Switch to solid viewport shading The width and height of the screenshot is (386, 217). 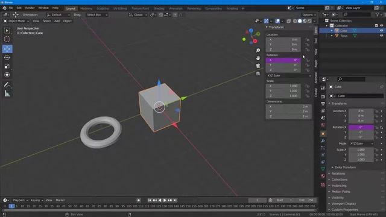300,21
